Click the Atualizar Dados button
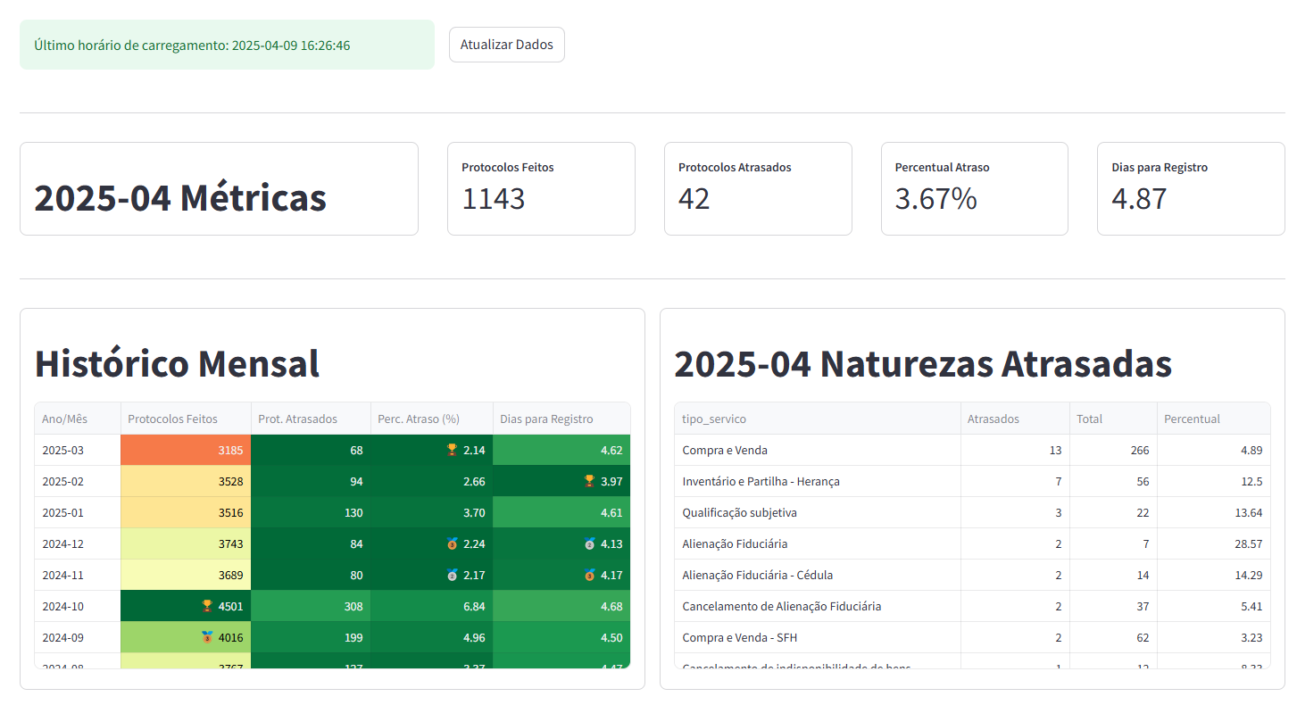Viewport: 1297px width, 705px height. coord(506,45)
